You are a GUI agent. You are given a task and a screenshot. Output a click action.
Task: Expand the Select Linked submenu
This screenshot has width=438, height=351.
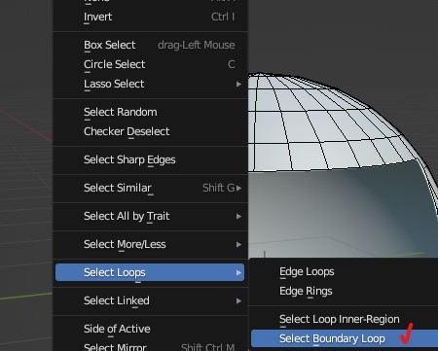(150, 300)
